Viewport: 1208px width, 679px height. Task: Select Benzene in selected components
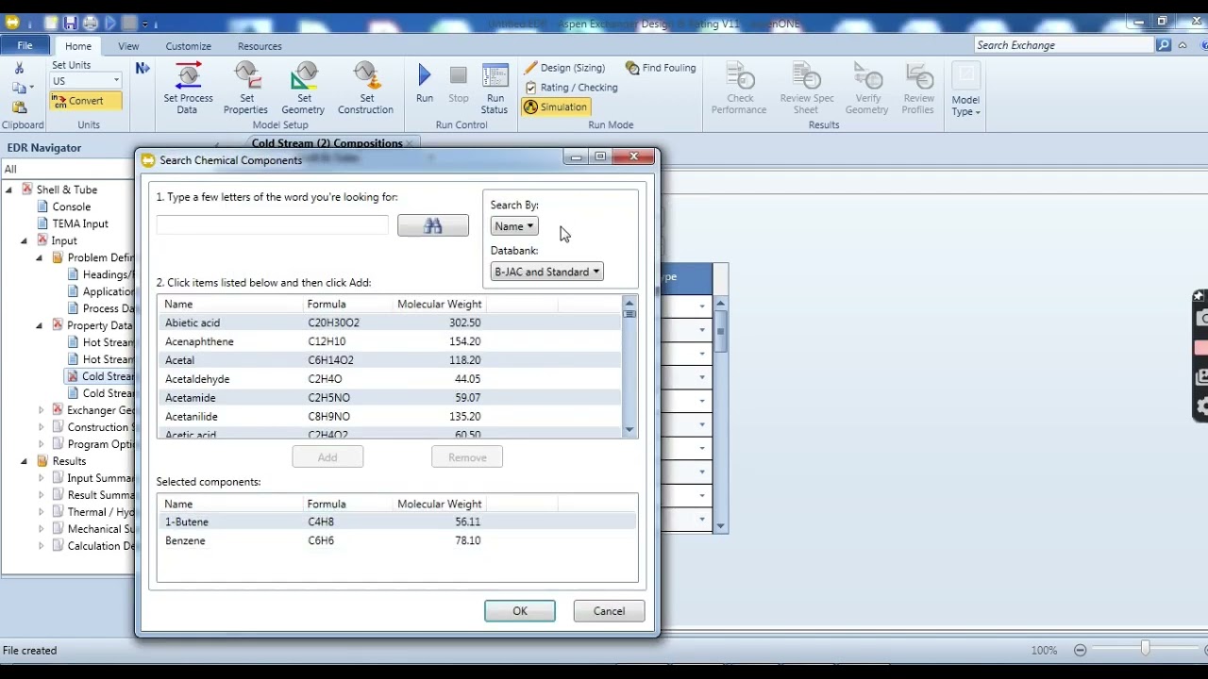[x=397, y=540]
